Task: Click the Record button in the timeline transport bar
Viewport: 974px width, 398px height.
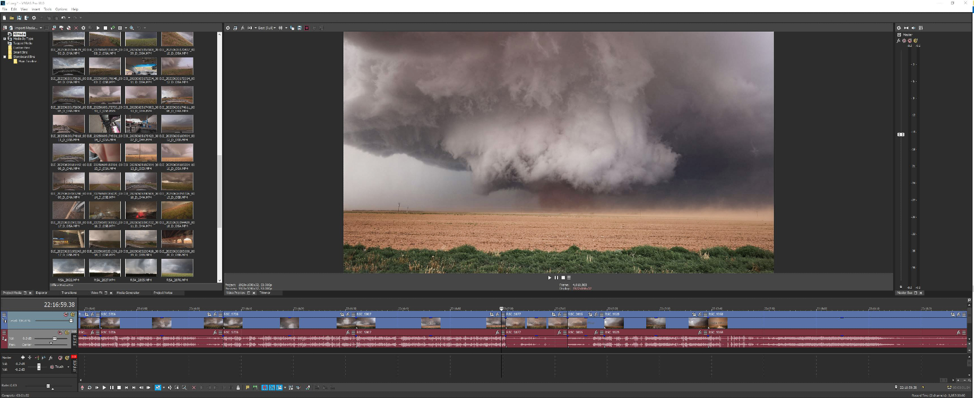Action: [82, 388]
